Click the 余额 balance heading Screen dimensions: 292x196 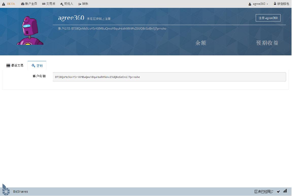click(x=200, y=43)
